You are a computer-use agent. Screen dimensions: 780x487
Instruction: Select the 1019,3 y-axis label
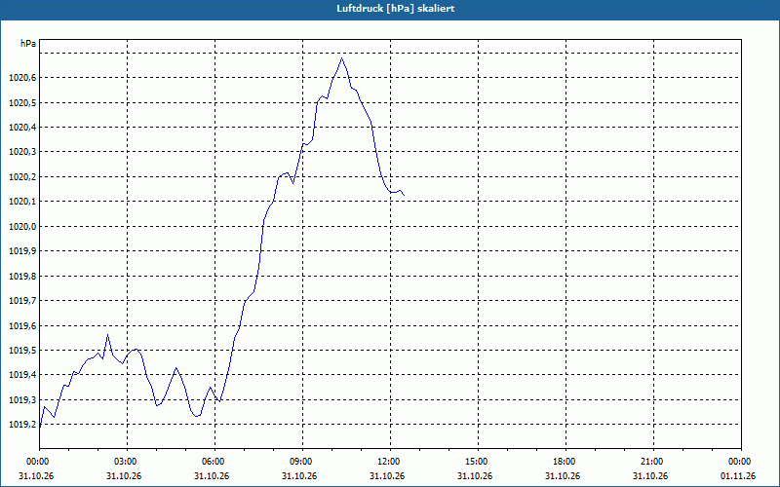(x=22, y=399)
